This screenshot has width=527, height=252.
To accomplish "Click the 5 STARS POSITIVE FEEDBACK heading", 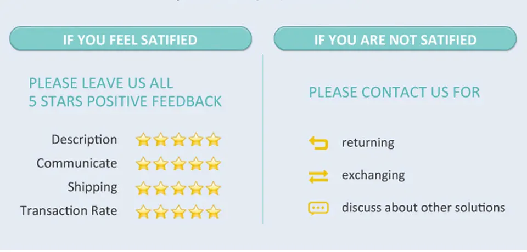I will [x=125, y=101].
